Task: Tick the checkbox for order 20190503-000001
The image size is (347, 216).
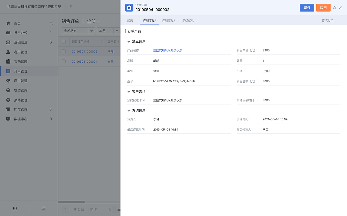Action: click(x=63, y=61)
